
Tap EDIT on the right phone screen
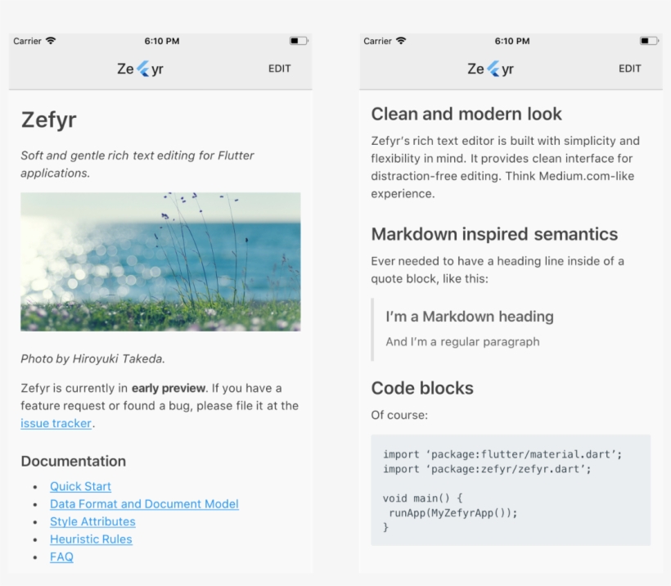click(x=630, y=69)
